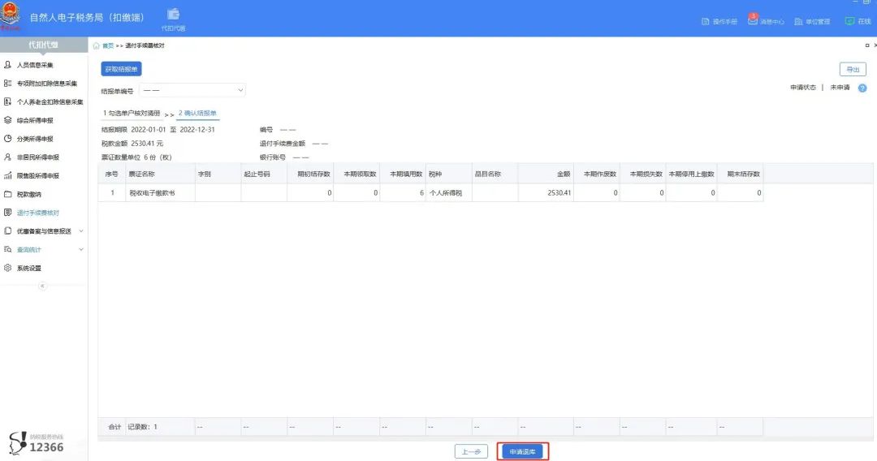Click 本期损失数 column header
The image size is (877, 461).
point(642,174)
